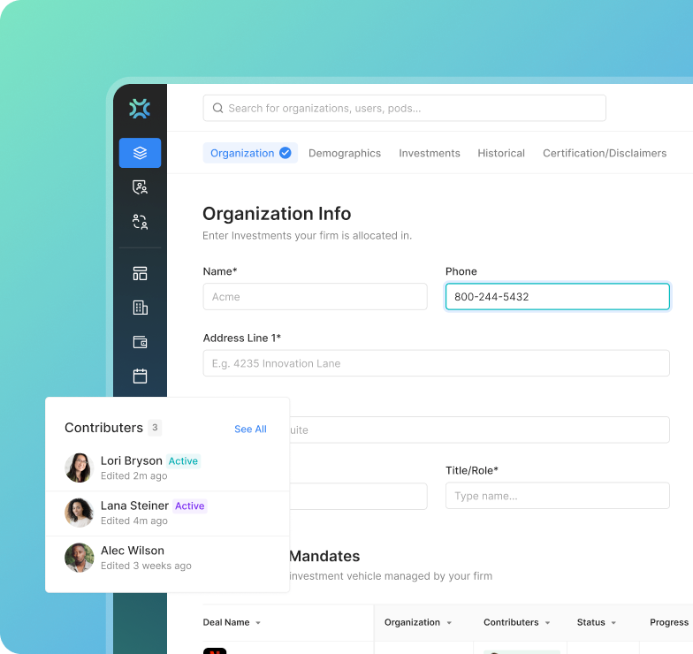Open the dashboard layout sidebar icon
The width and height of the screenshot is (693, 654).
pyautogui.click(x=140, y=274)
